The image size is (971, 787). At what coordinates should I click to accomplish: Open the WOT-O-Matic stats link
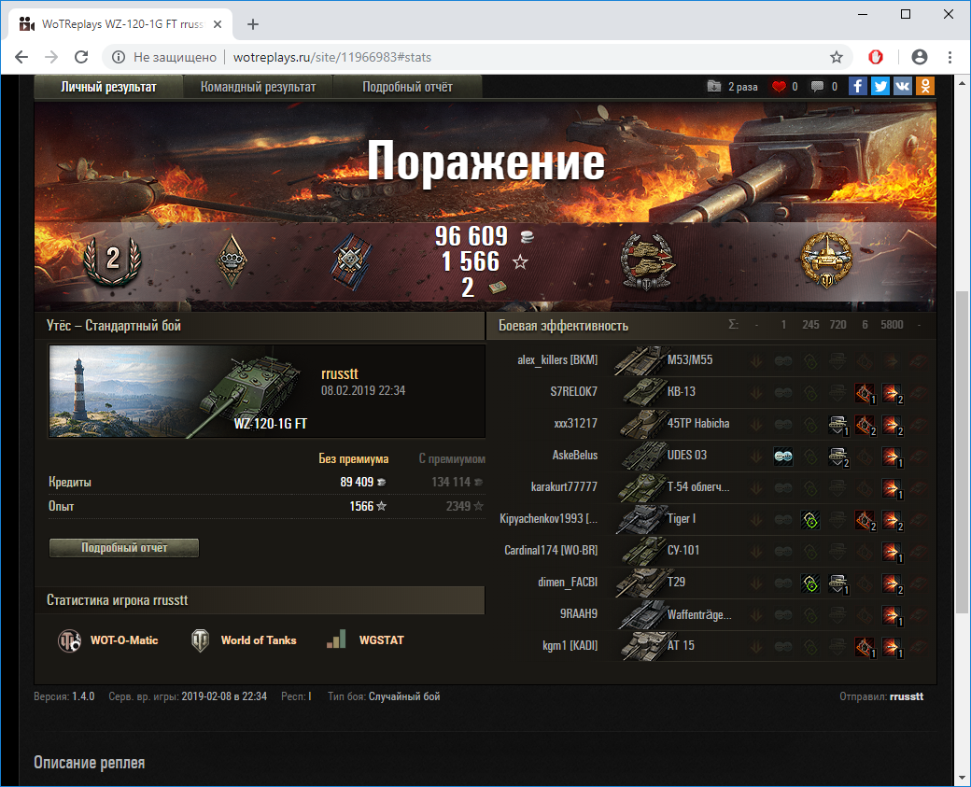(x=124, y=640)
